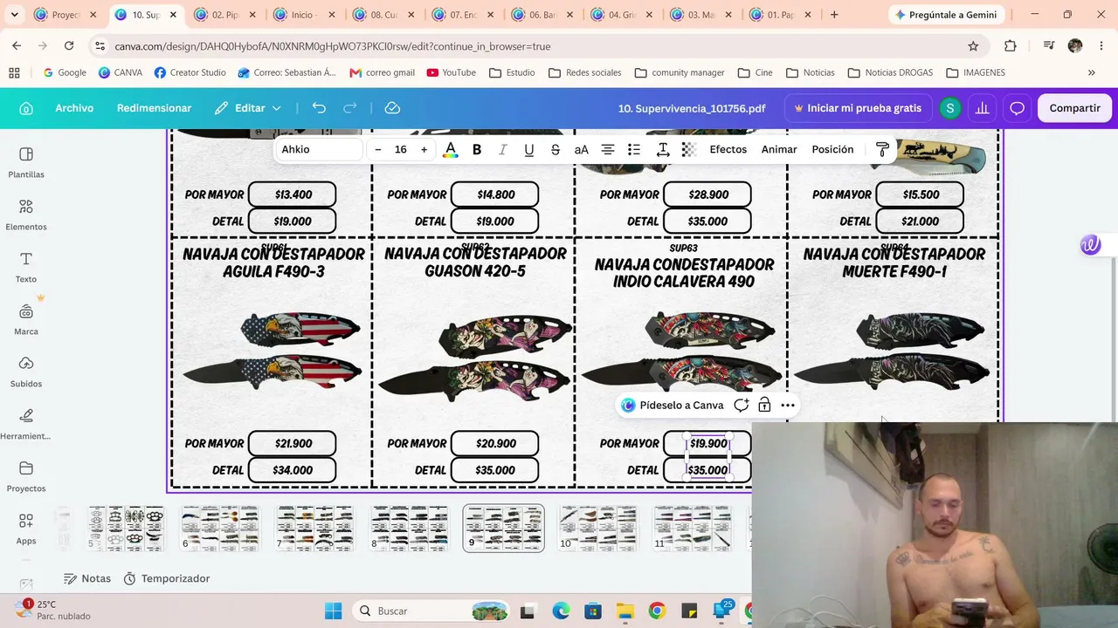Open Temporizador timer
Viewport: 1118px width, 628px height.
pyautogui.click(x=167, y=578)
